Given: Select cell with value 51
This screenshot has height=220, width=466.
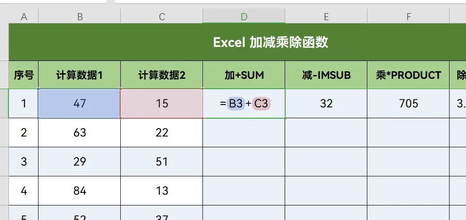Looking at the screenshot, I should [x=162, y=161].
